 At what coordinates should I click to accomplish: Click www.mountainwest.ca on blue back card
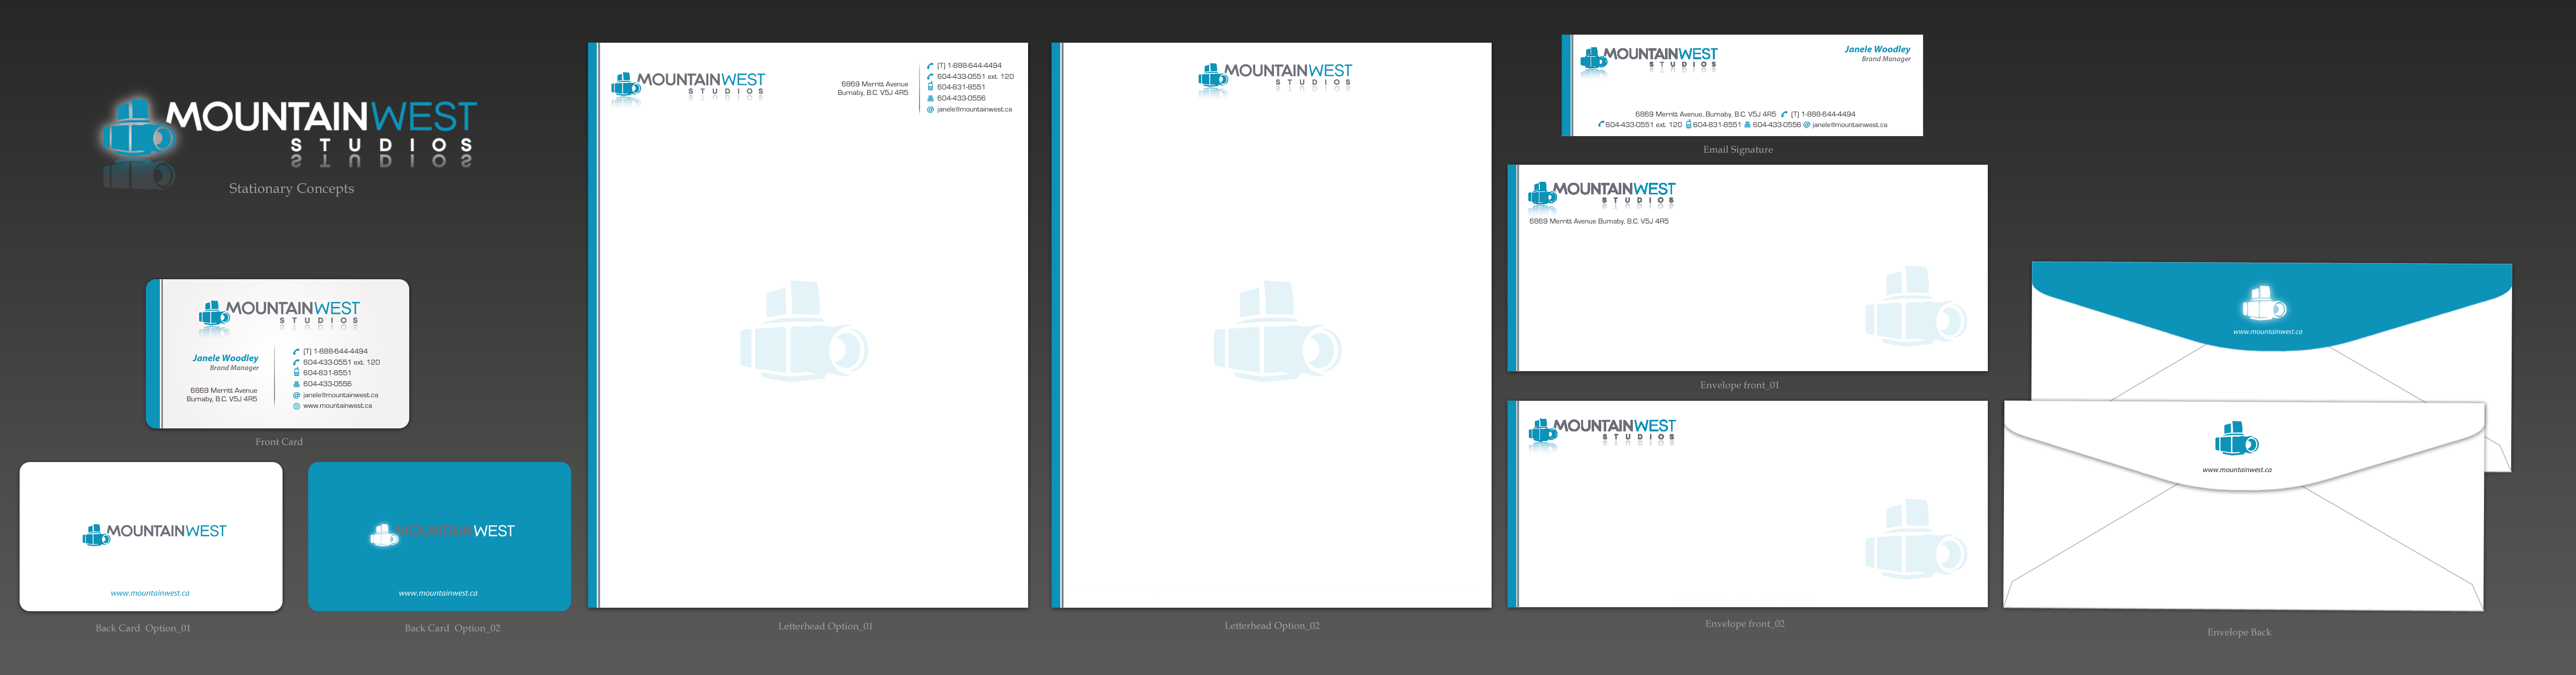(x=438, y=593)
